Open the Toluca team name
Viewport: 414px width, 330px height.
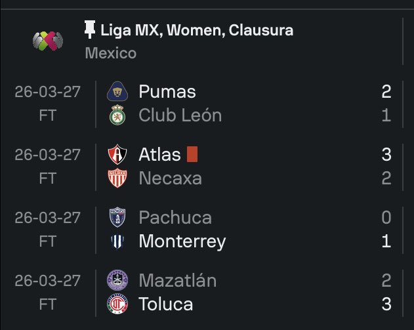(x=166, y=304)
